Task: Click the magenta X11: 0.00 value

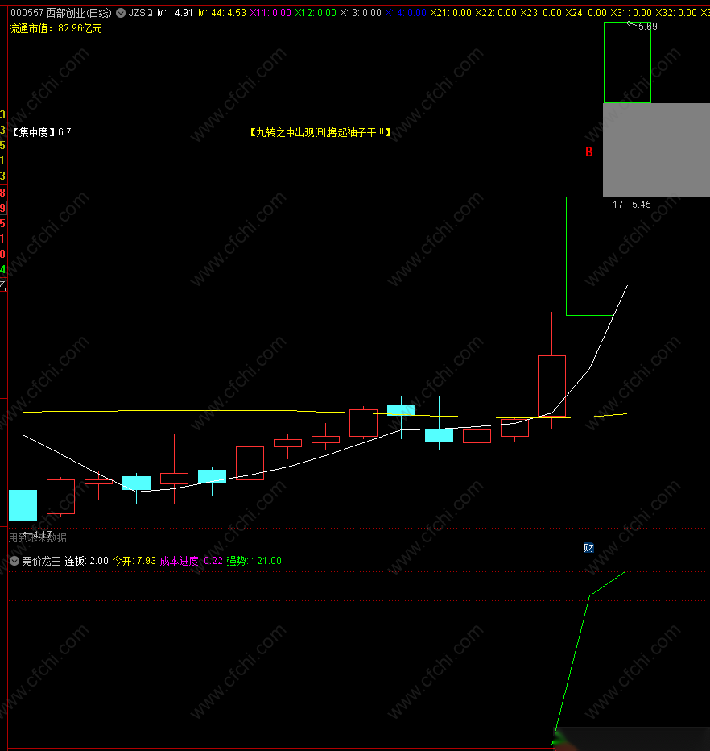Action: [x=270, y=13]
